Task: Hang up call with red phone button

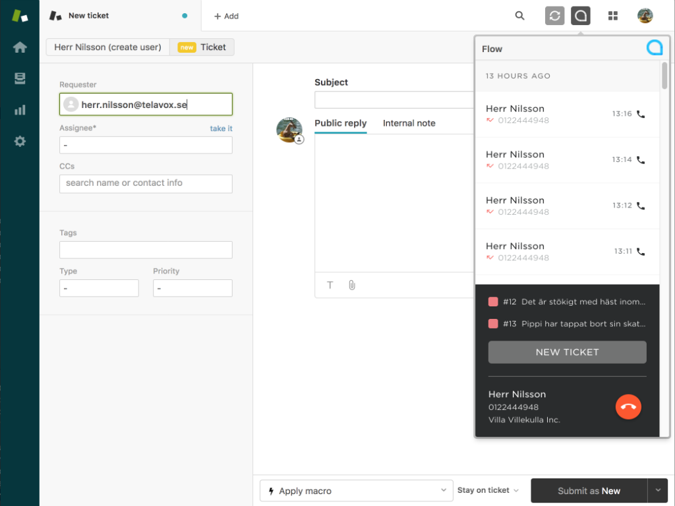Action: tap(628, 407)
